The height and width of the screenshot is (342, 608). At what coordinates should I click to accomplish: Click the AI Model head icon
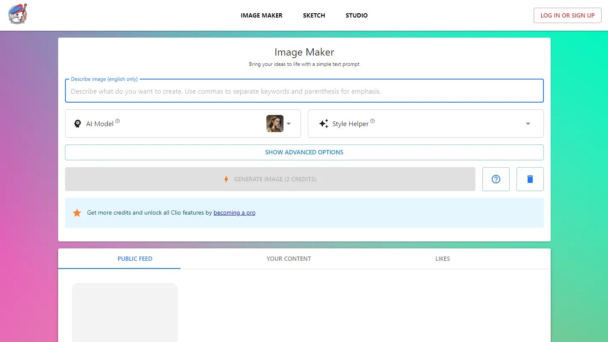[77, 124]
